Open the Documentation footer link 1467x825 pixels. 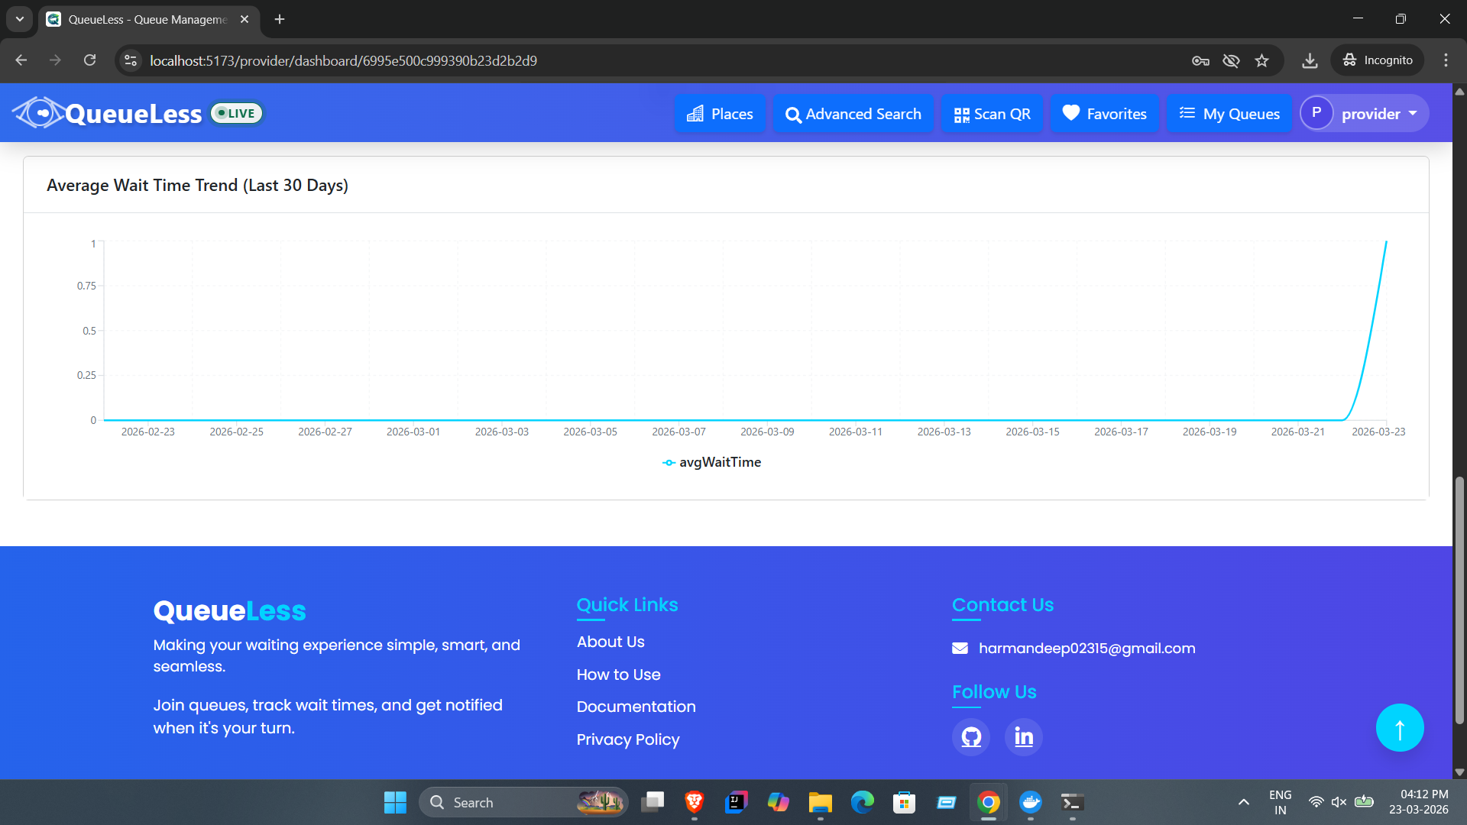636,707
